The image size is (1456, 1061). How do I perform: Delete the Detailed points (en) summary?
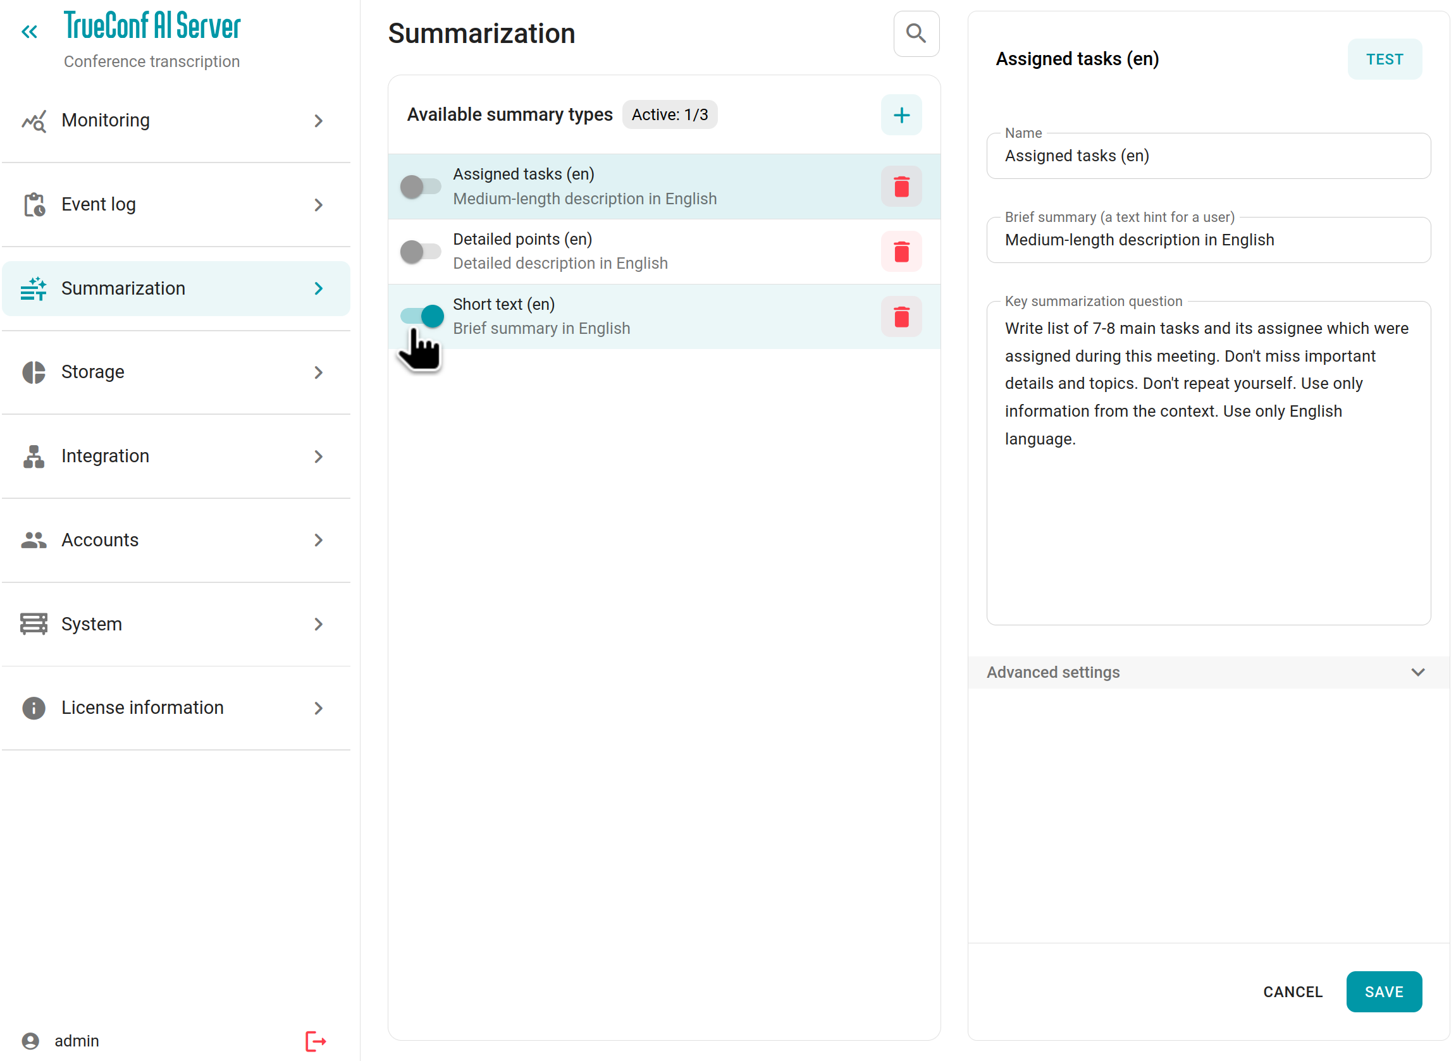(901, 252)
